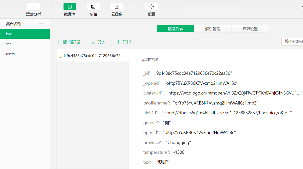This screenshot has width=303, height=169.
Task: Click the 导出 upload arrow icon
Action: click(118, 42)
